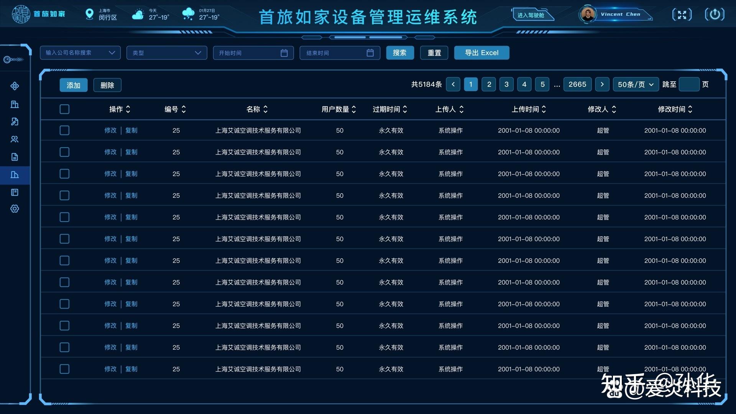Screen dimensions: 736x414
Task: Click the fullscreen icon in the header
Action: click(x=682, y=15)
